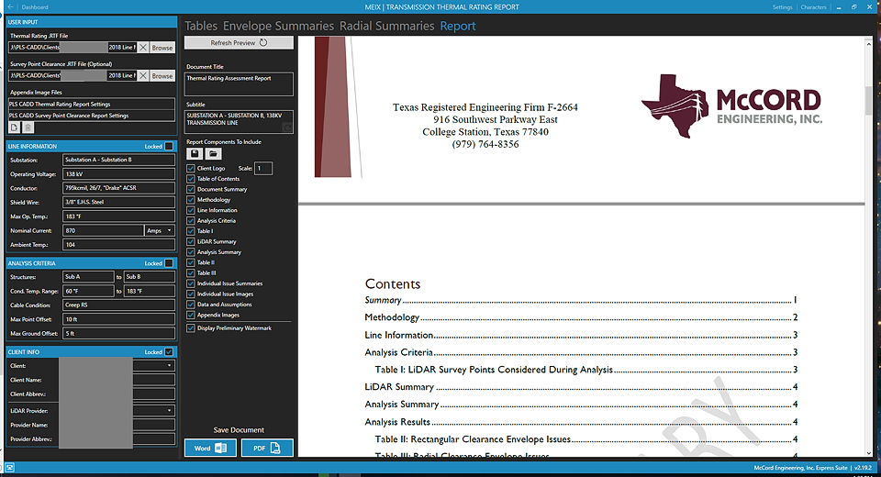
Task: Expand the Client dropdown
Action: coord(170,365)
